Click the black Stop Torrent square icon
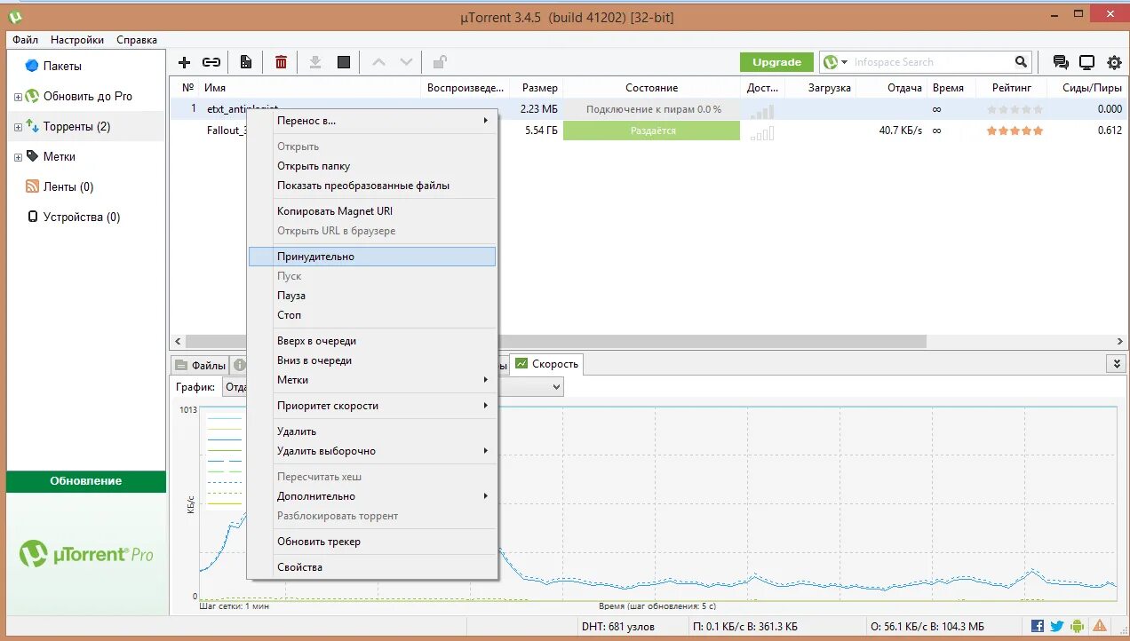 (x=344, y=62)
